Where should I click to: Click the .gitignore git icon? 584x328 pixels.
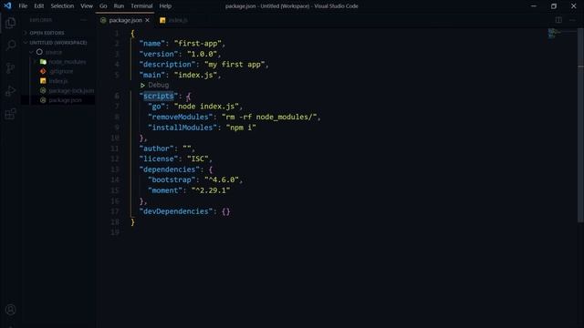tap(43, 71)
